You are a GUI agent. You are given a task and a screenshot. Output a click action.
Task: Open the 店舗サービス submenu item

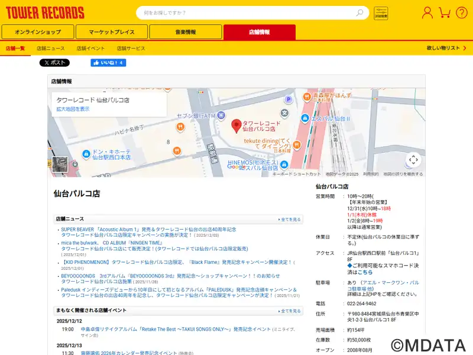(x=131, y=49)
